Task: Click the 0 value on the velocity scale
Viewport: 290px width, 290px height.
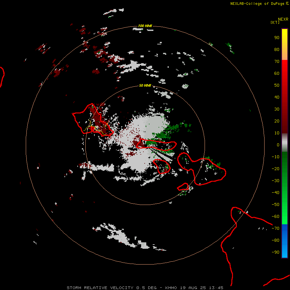Action: (x=278, y=145)
